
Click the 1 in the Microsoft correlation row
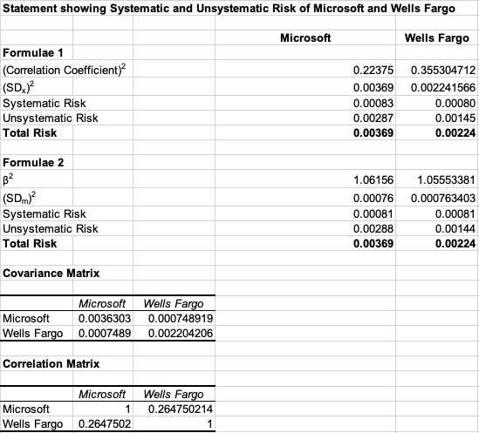tap(127, 409)
